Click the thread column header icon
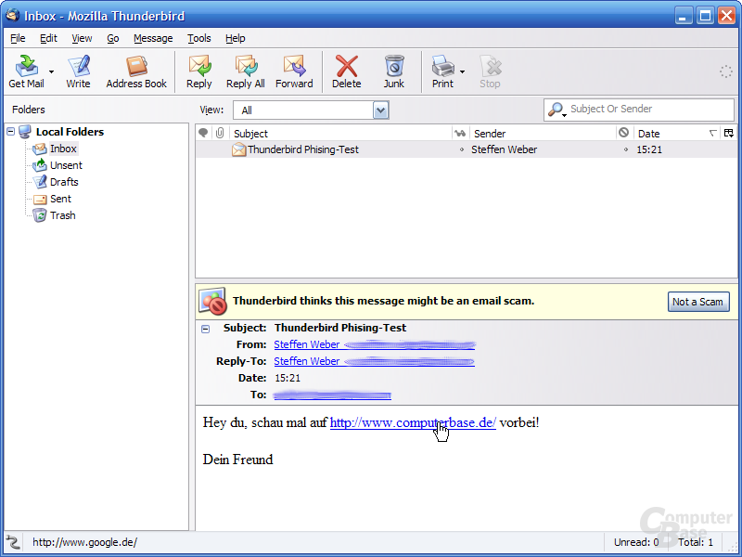742x557 pixels. [x=203, y=133]
